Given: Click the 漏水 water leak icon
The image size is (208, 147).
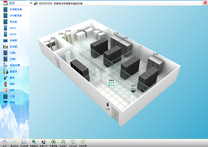Looking at the screenshot, I should (11, 78).
